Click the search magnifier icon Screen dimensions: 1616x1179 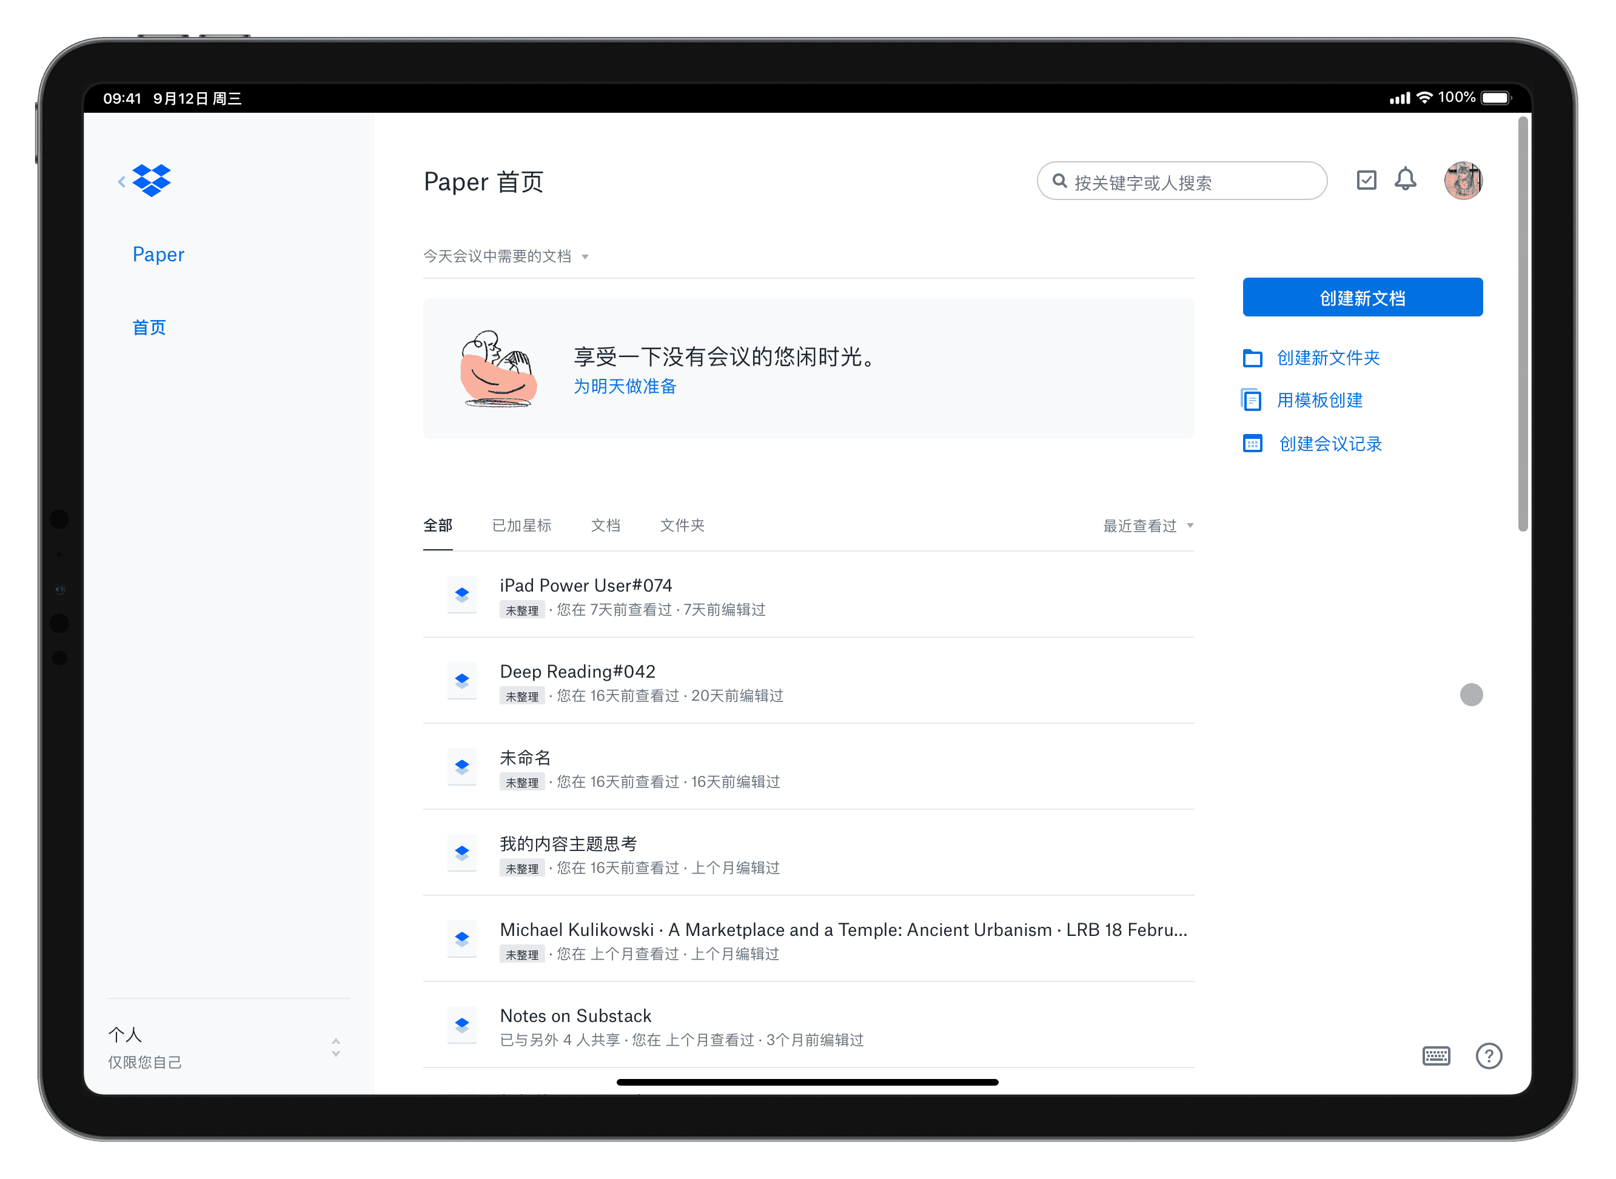[x=1060, y=181]
